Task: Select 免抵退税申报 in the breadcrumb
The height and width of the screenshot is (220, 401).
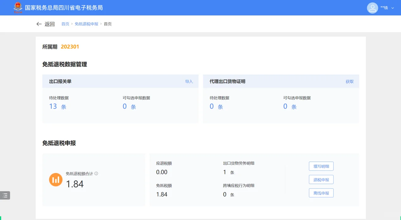Action: (x=87, y=24)
